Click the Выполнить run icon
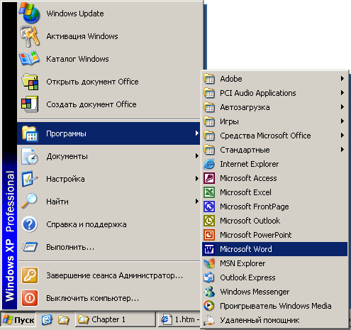 (29, 247)
